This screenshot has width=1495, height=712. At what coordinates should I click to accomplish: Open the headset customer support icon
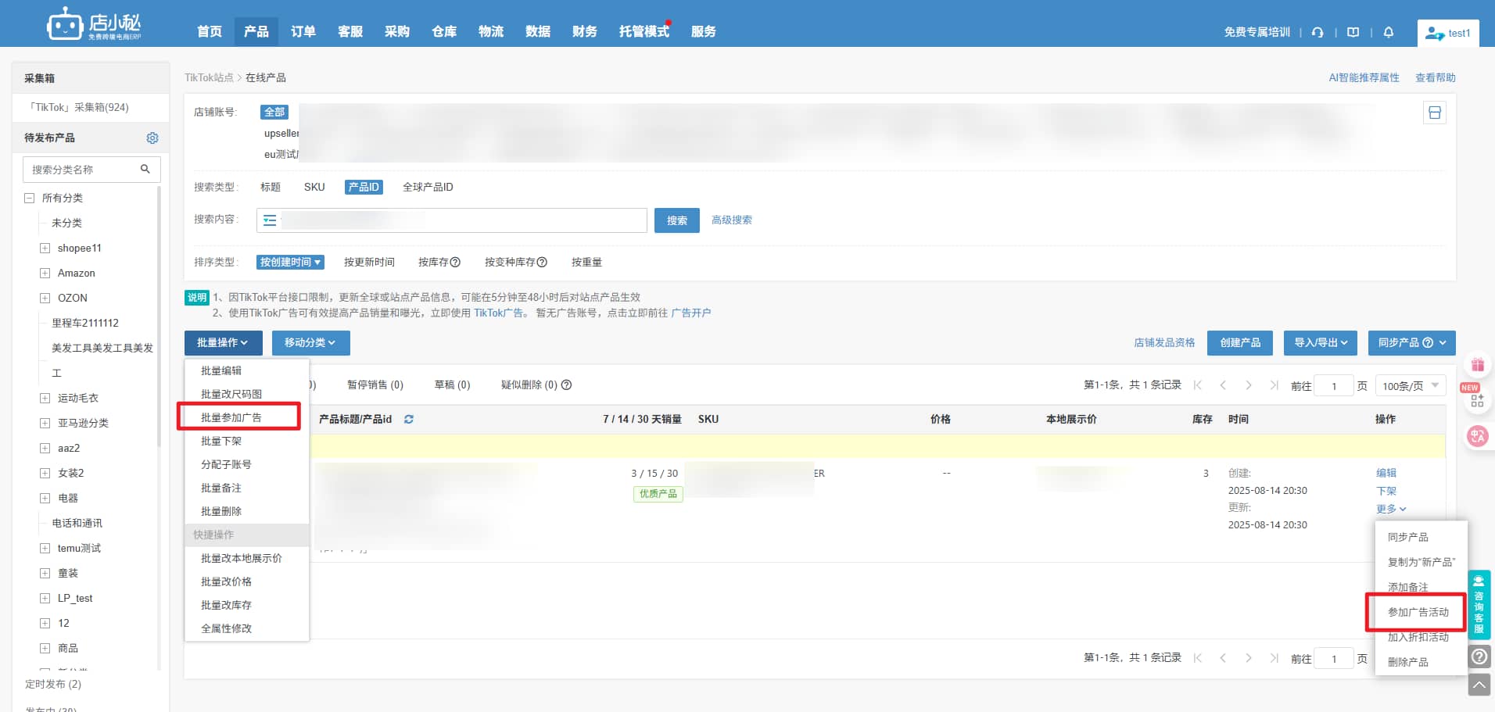click(1318, 32)
